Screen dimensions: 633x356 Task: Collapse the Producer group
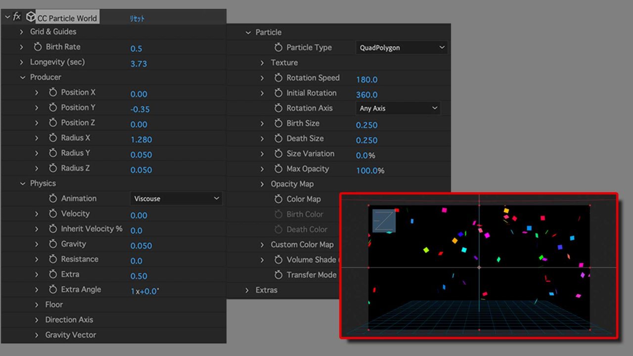point(22,77)
